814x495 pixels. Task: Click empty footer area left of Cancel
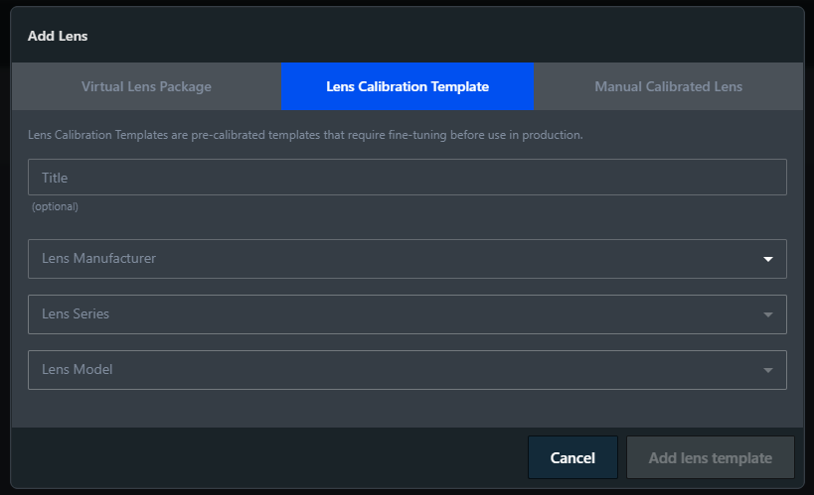268,457
